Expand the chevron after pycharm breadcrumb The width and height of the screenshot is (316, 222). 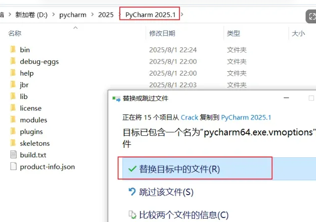[x=92, y=14]
